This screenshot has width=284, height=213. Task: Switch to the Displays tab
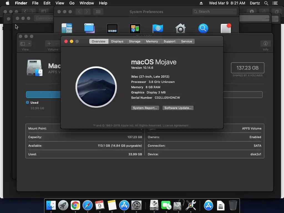coord(117,41)
